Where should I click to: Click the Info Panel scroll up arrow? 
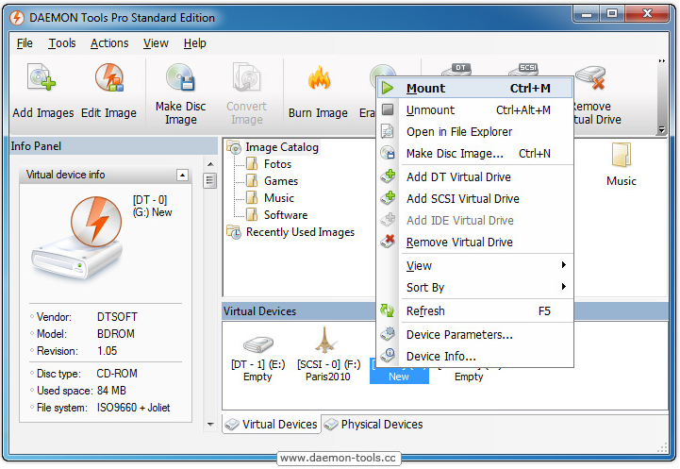tap(210, 164)
